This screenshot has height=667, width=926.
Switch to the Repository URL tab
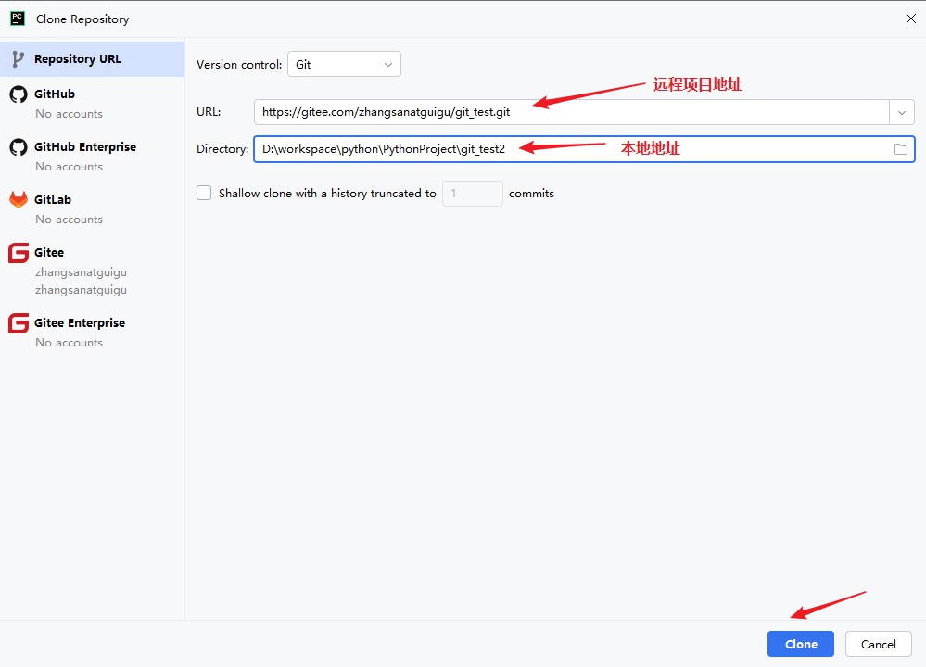click(92, 59)
